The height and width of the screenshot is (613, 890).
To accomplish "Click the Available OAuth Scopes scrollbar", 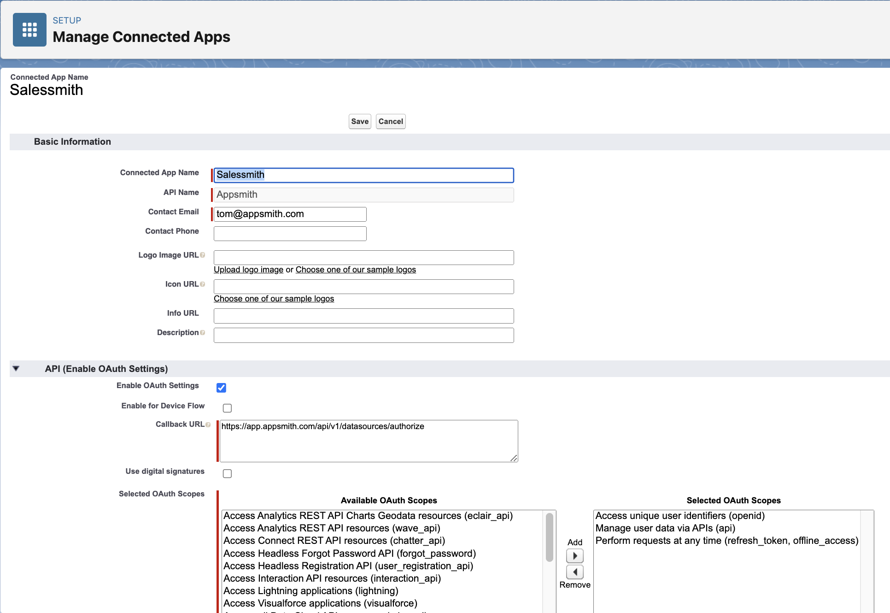I will [x=549, y=537].
